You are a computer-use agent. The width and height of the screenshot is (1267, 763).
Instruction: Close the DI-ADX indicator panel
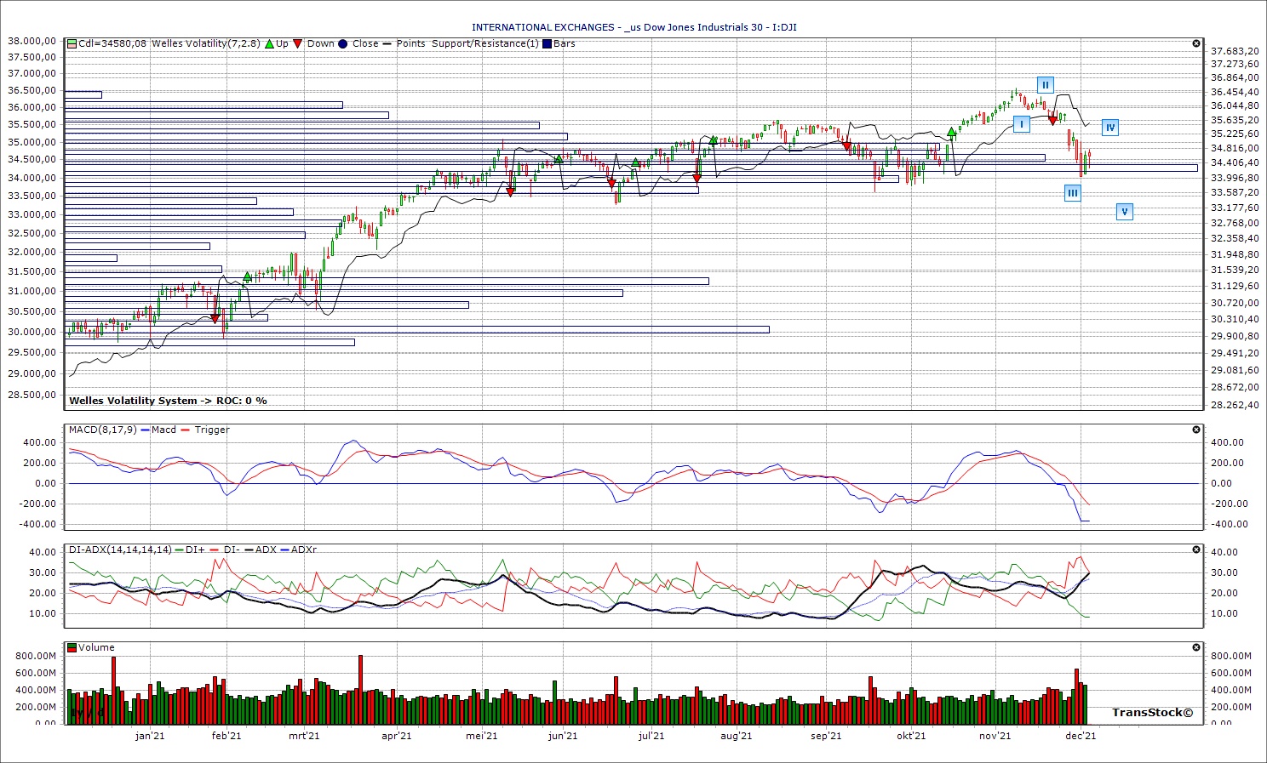[1196, 549]
